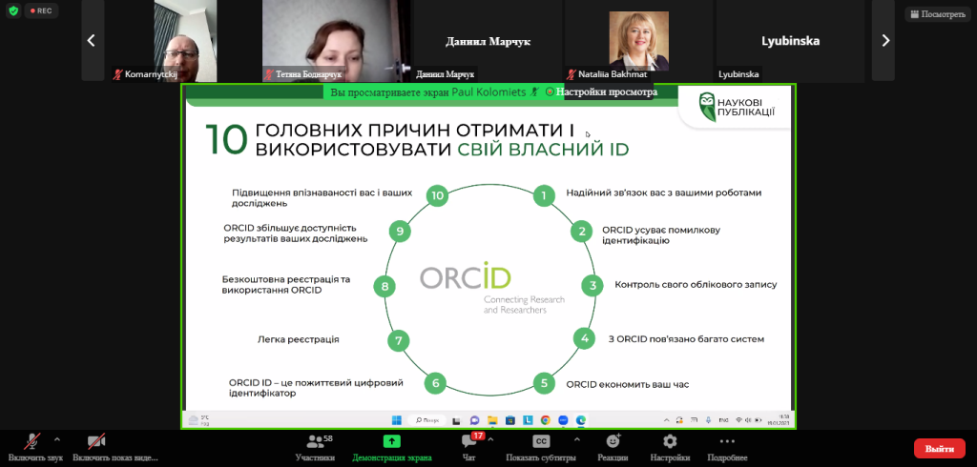Select Nataliia Bakhmat's video thumbnail
The image size is (977, 467).
637,40
